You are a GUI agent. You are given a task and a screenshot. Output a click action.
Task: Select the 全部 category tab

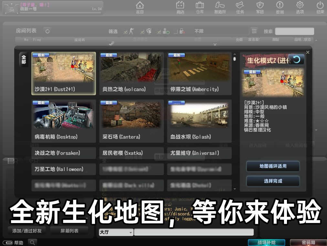pos(24,59)
